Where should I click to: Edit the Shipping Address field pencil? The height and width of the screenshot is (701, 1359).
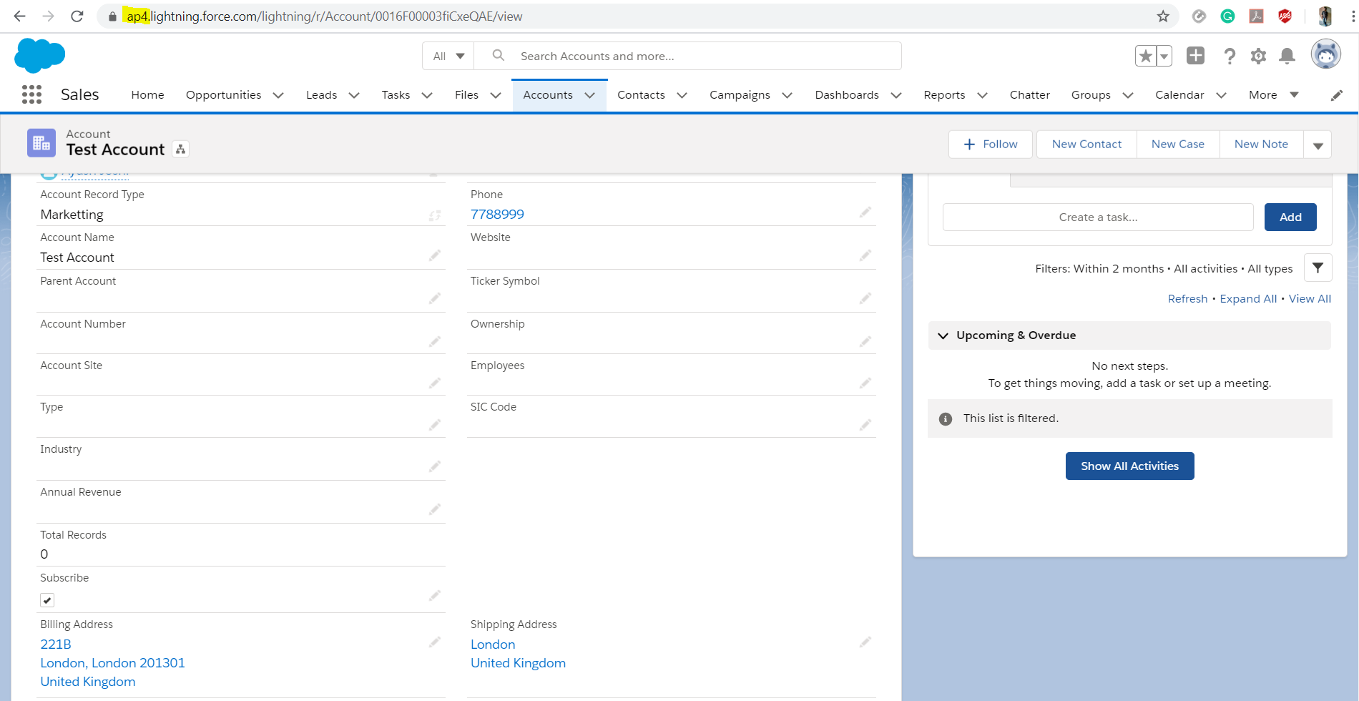point(865,642)
